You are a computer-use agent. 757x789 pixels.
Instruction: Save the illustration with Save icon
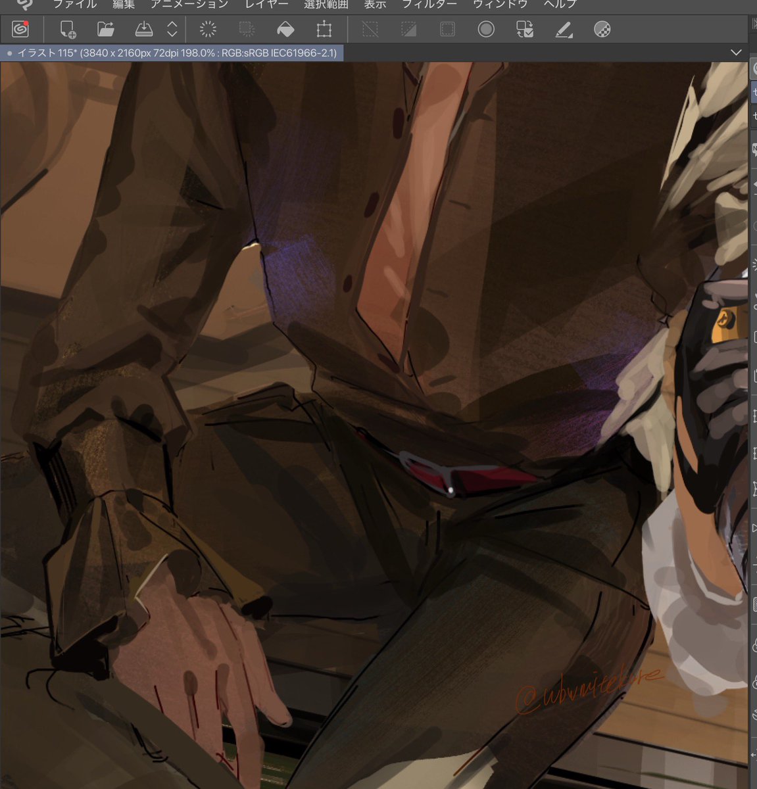(143, 29)
